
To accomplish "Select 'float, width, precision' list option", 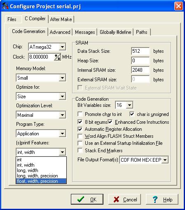I will (x=41, y=181).
